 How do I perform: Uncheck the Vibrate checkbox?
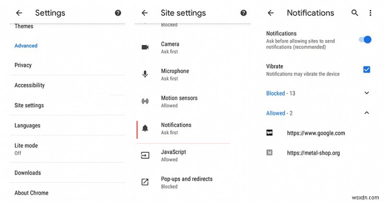click(367, 69)
